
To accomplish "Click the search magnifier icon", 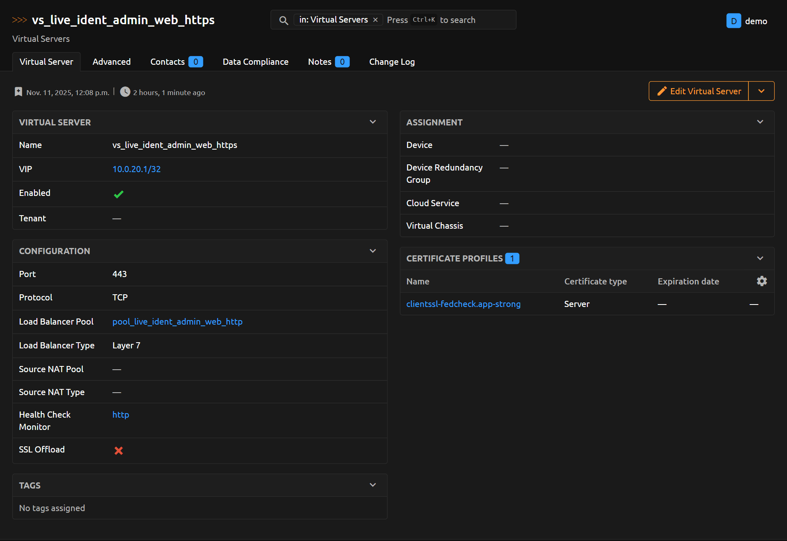I will coord(283,20).
